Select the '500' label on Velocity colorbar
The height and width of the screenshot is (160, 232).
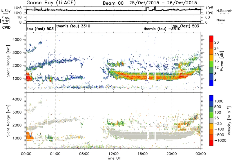[x=217, y=107]
